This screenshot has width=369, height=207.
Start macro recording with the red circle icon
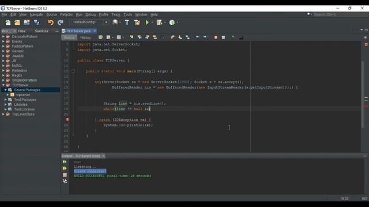pos(216,37)
